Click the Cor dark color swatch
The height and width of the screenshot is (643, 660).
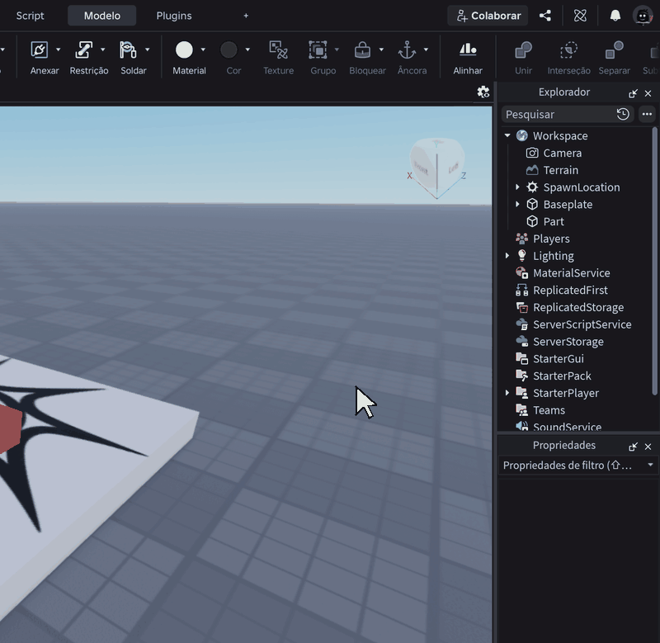coord(229,50)
